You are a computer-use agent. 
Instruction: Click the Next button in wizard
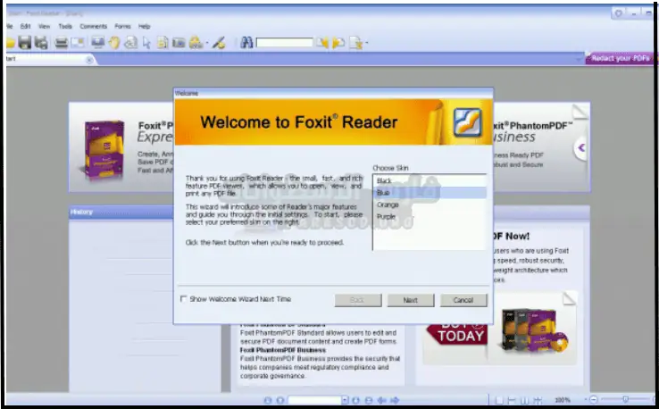point(410,300)
